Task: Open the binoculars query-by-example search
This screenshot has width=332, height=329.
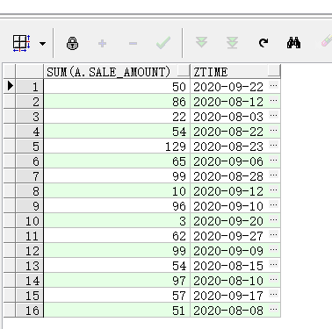Action: [293, 43]
